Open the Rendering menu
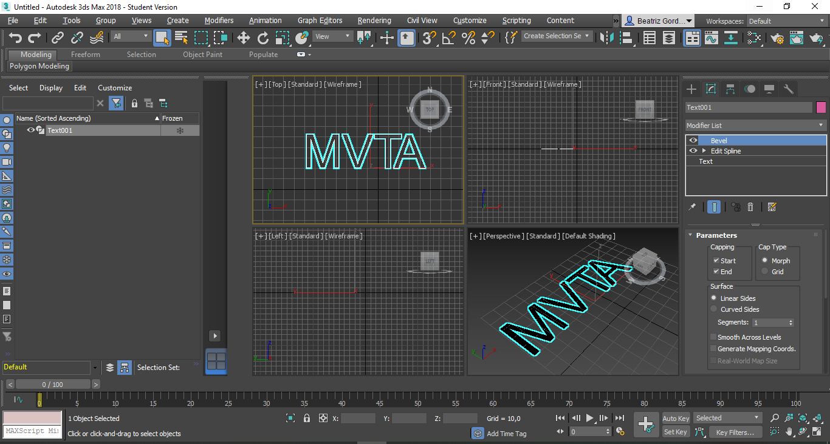Viewport: 830px width, 444px height. [374, 20]
